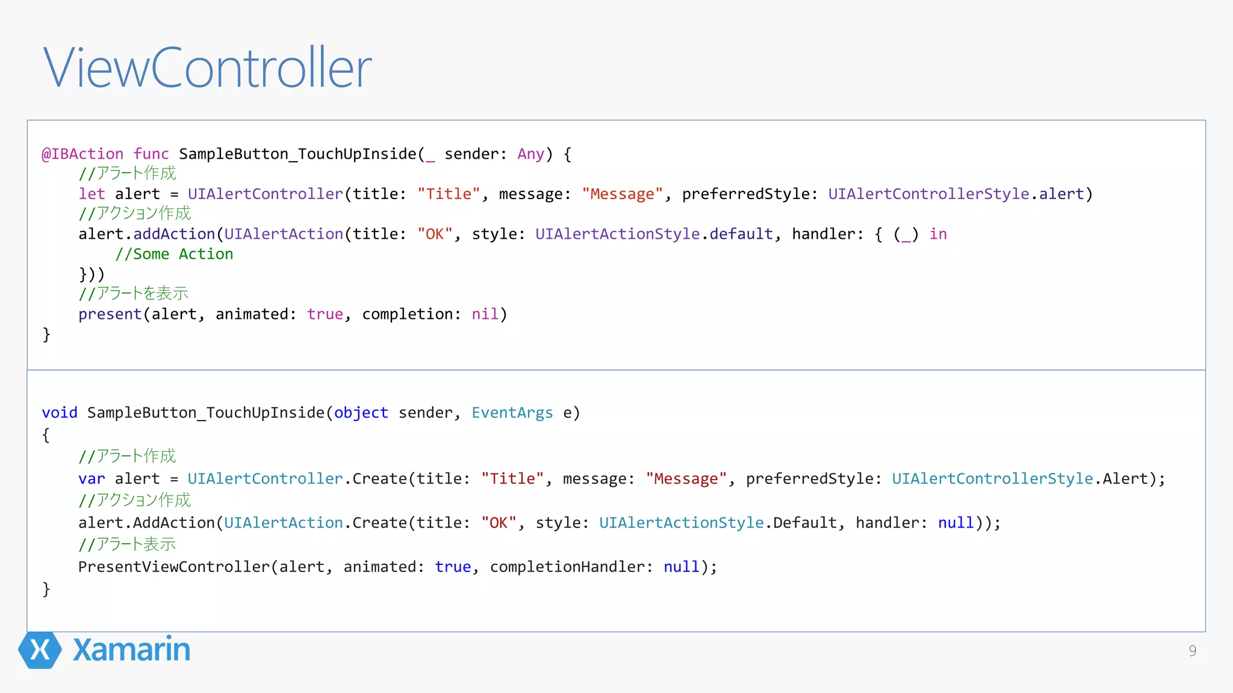Image resolution: width=1233 pixels, height=693 pixels.
Task: Click the void keyword in C# code
Action: pyautogui.click(x=60, y=413)
